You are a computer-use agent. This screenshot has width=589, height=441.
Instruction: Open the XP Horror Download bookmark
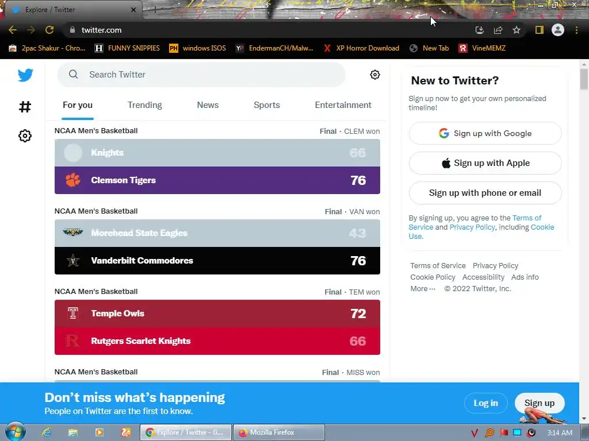[x=361, y=48]
